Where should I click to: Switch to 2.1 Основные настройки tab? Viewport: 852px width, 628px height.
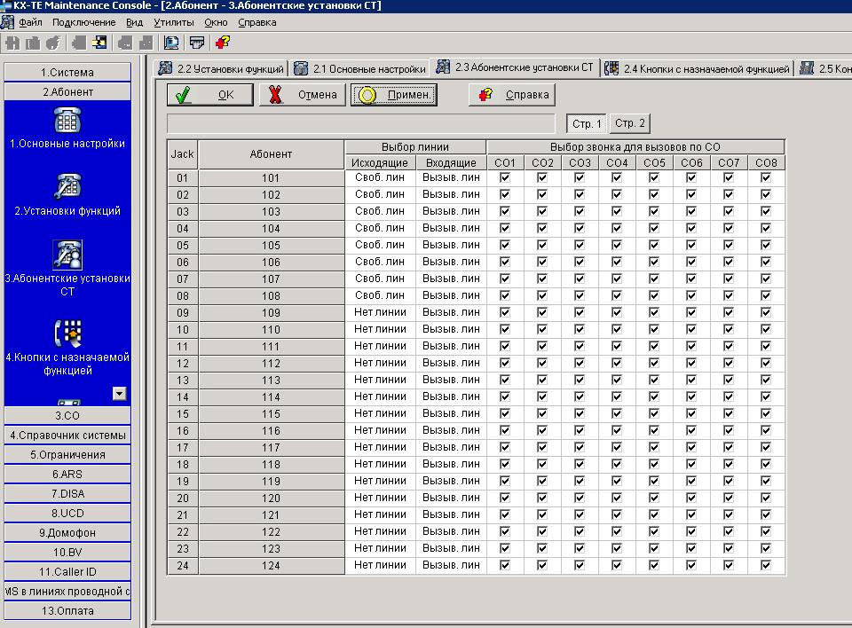[359, 68]
